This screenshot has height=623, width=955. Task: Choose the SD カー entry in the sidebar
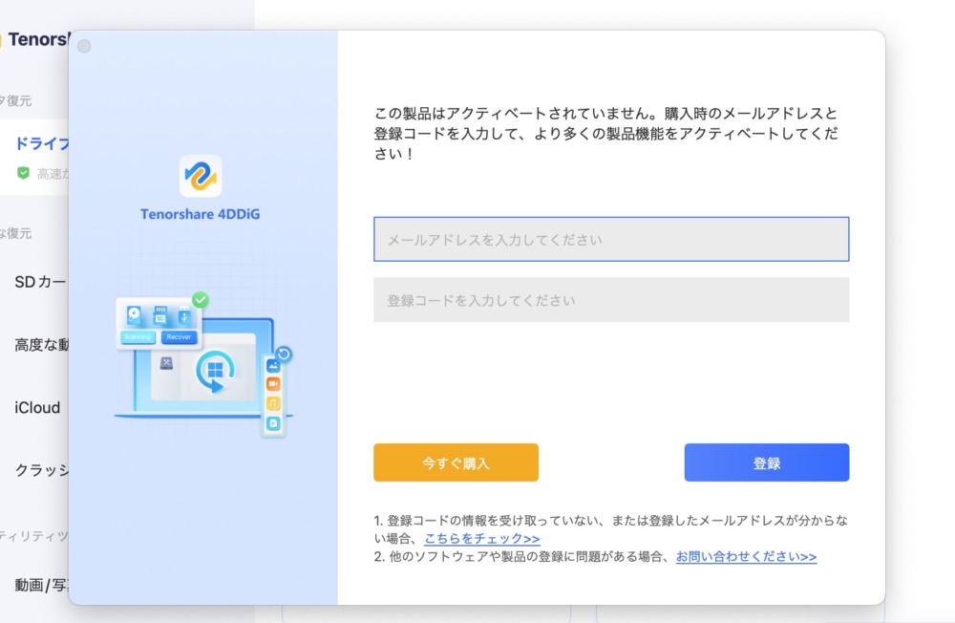(x=40, y=282)
